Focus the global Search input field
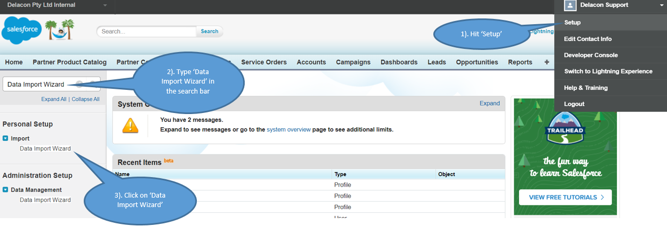This screenshot has height=247, width=667. click(147, 32)
